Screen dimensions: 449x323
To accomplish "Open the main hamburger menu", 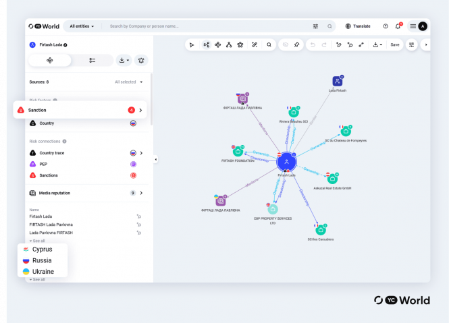I will (413, 26).
